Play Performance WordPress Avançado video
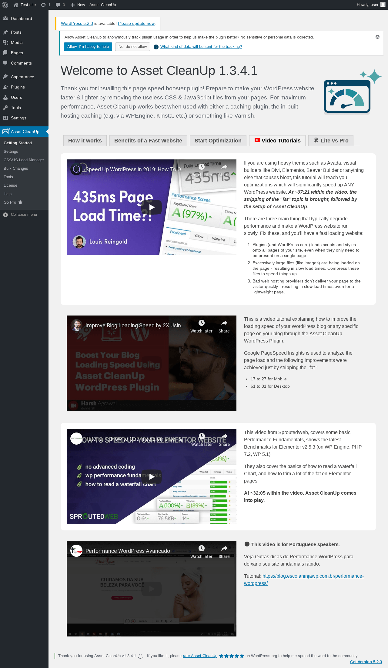388x668 pixels. pyautogui.click(x=152, y=589)
